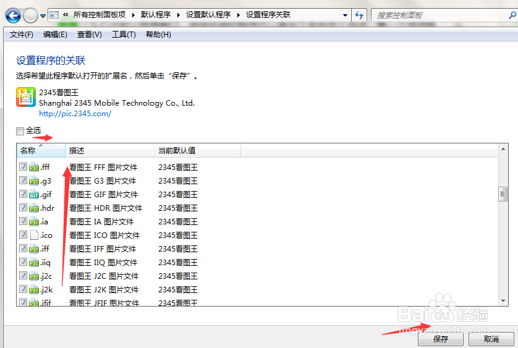Open the address bar history dropdown
The image size is (518, 348).
(x=345, y=15)
